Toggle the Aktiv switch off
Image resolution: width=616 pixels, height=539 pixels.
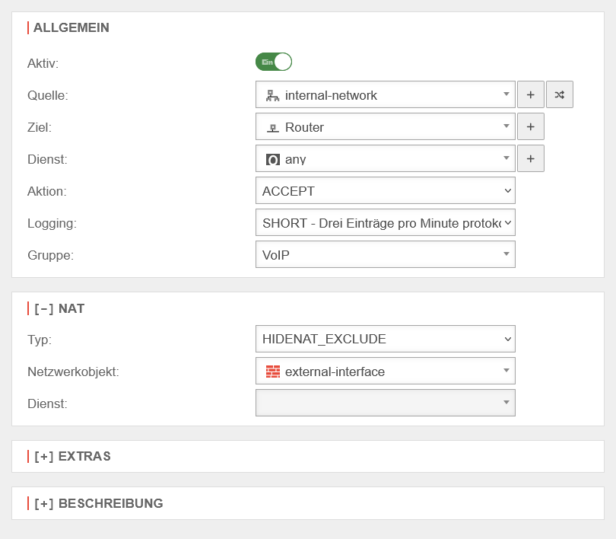[274, 62]
